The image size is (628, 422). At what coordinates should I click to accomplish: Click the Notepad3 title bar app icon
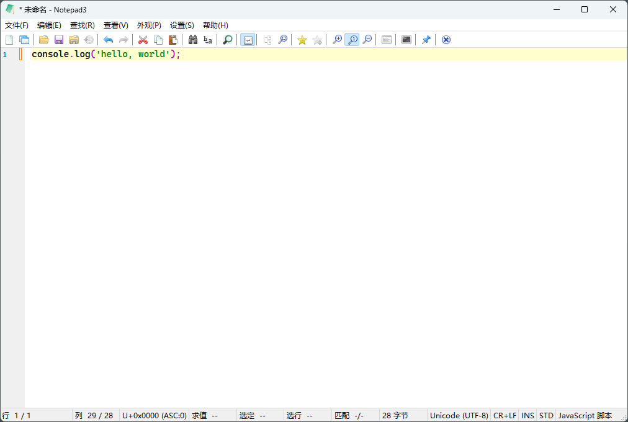point(10,9)
